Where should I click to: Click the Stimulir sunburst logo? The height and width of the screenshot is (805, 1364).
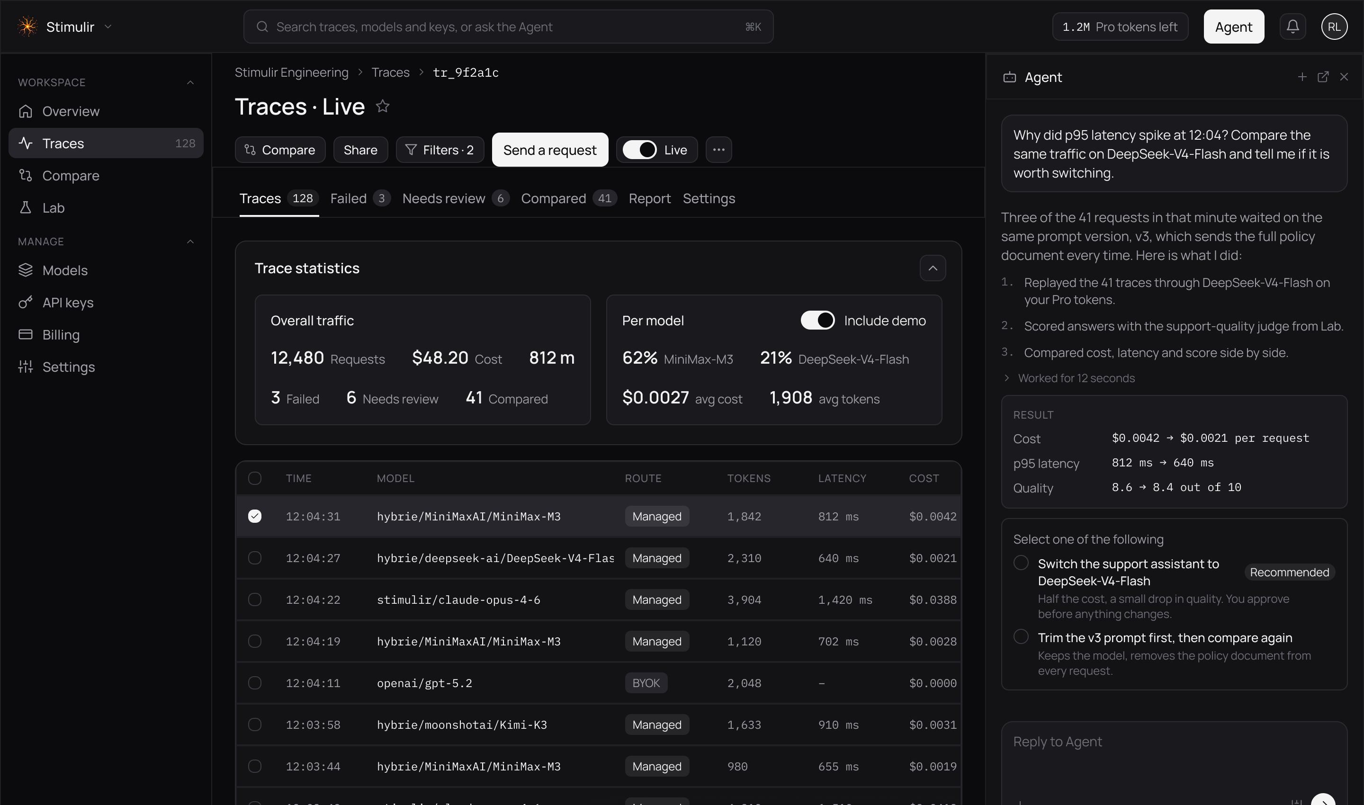click(x=27, y=27)
